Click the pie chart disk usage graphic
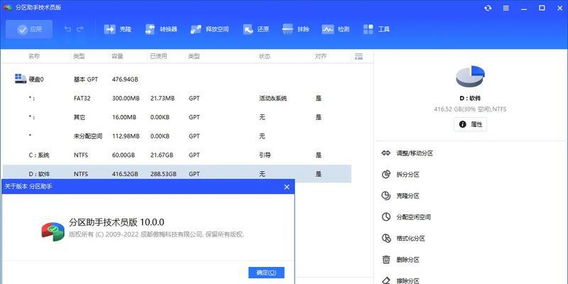The image size is (568, 284). pos(470,76)
